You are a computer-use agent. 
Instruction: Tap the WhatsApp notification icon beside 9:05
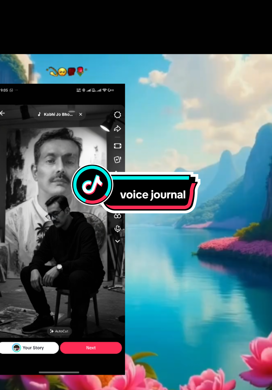[11, 90]
